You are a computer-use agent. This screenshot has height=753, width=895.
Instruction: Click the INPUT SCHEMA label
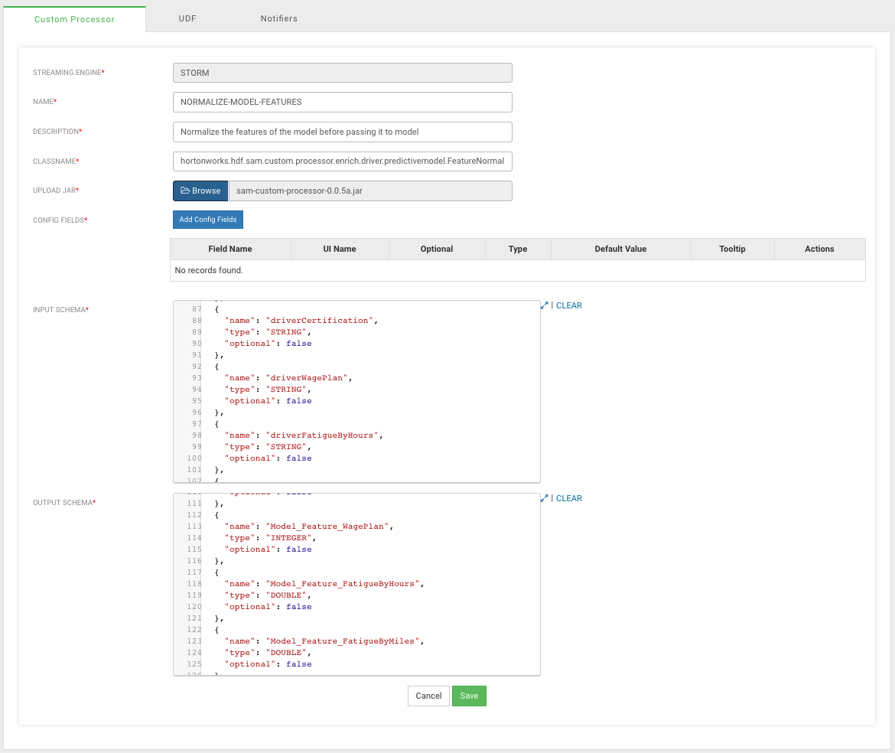pos(60,309)
